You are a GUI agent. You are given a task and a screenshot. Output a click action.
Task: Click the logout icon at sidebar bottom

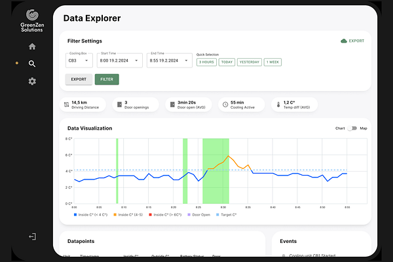click(x=32, y=236)
